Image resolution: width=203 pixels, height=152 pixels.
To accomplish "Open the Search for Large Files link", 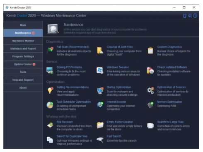I will [170, 122].
